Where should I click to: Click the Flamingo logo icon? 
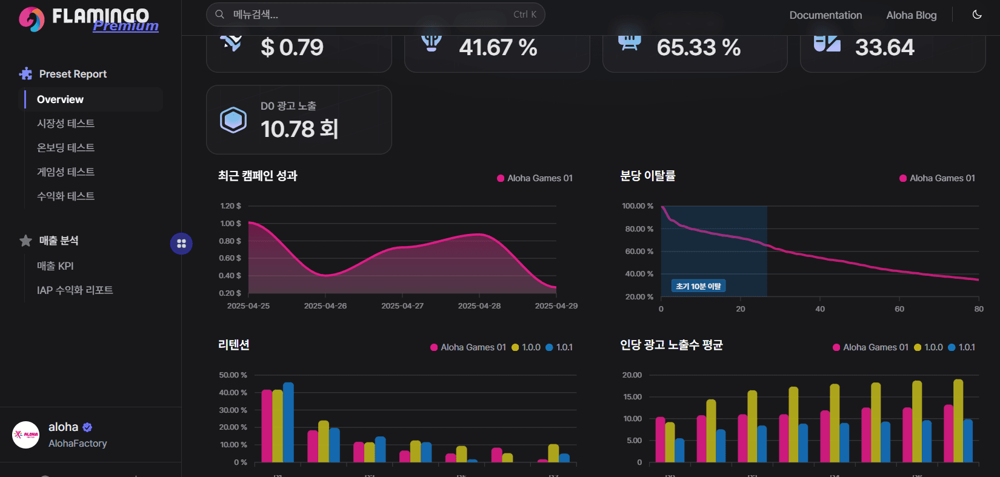(32, 19)
